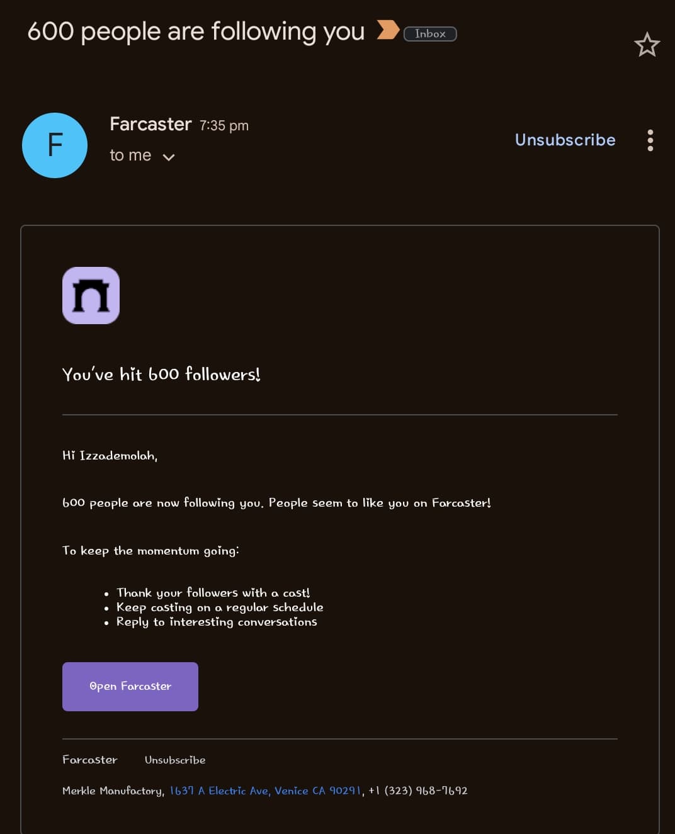The width and height of the screenshot is (675, 834).
Task: Click the "to me" recipient text
Action: pos(130,155)
